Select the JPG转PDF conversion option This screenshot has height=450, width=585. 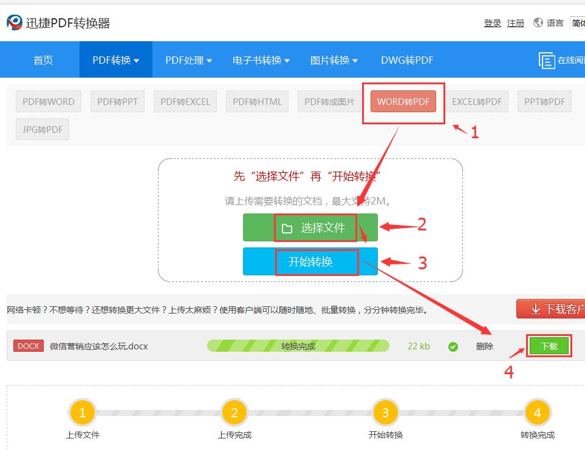(42, 129)
